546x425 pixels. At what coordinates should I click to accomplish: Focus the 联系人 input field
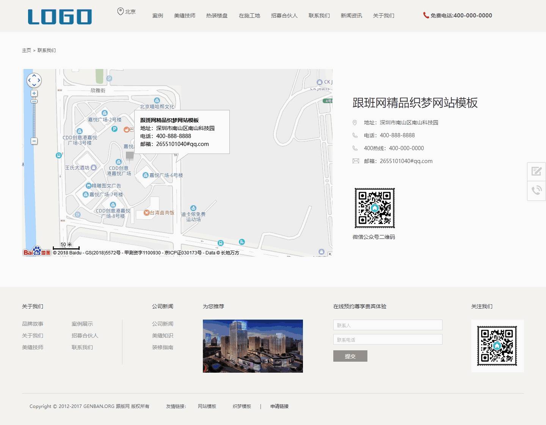click(388, 325)
